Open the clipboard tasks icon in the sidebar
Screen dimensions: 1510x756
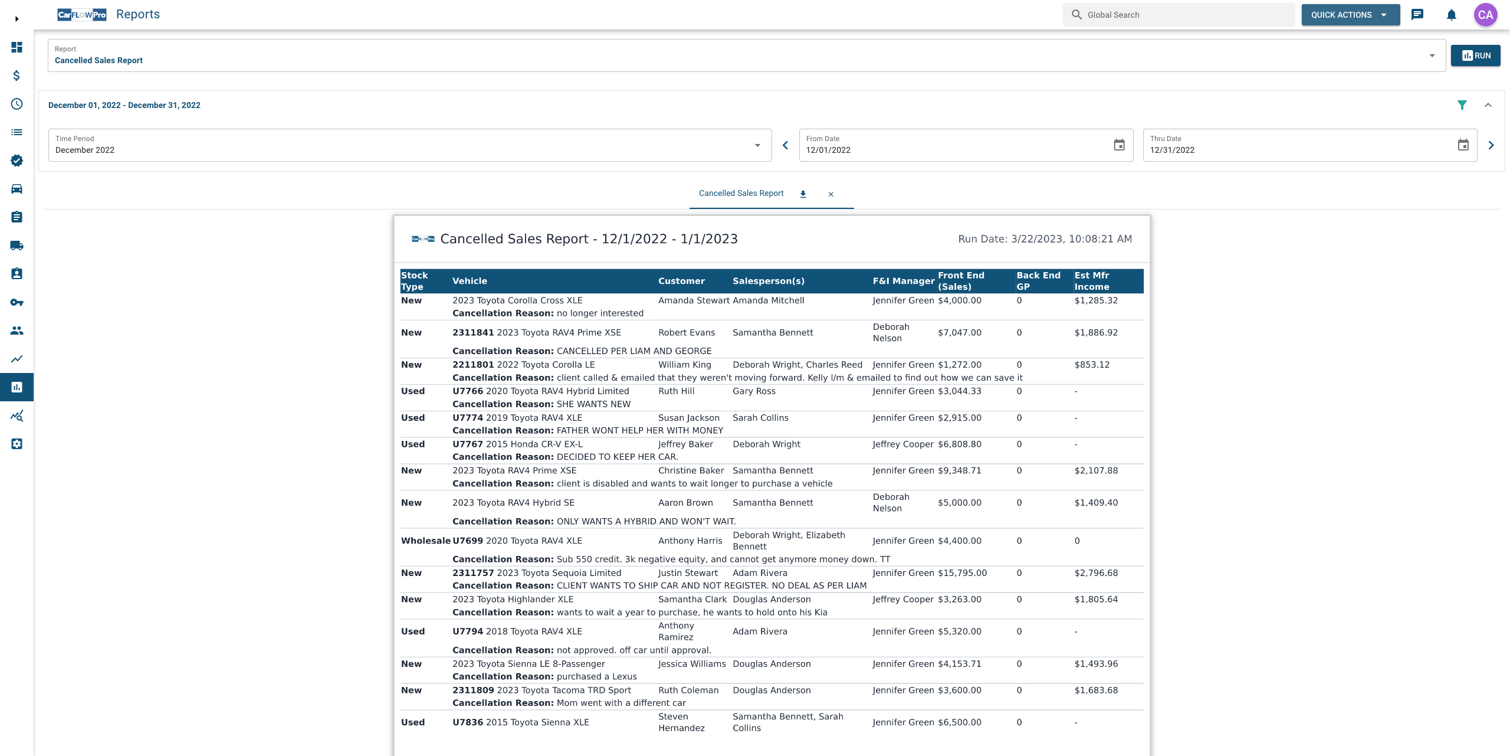tap(17, 217)
